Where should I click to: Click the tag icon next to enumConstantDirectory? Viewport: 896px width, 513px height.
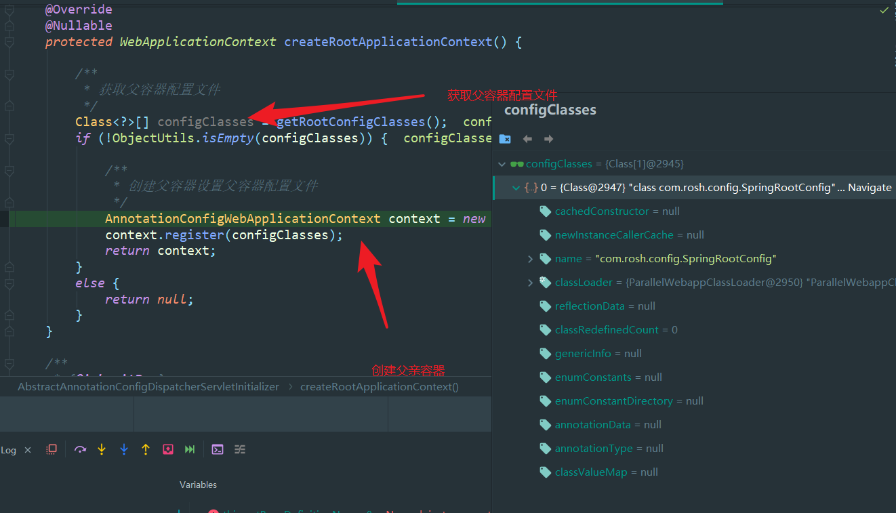545,401
